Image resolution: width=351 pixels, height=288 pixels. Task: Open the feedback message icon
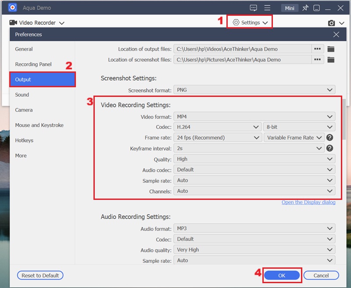[x=254, y=7]
